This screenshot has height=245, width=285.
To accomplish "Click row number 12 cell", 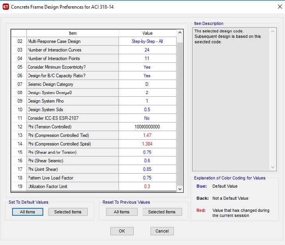I will 19,126.
